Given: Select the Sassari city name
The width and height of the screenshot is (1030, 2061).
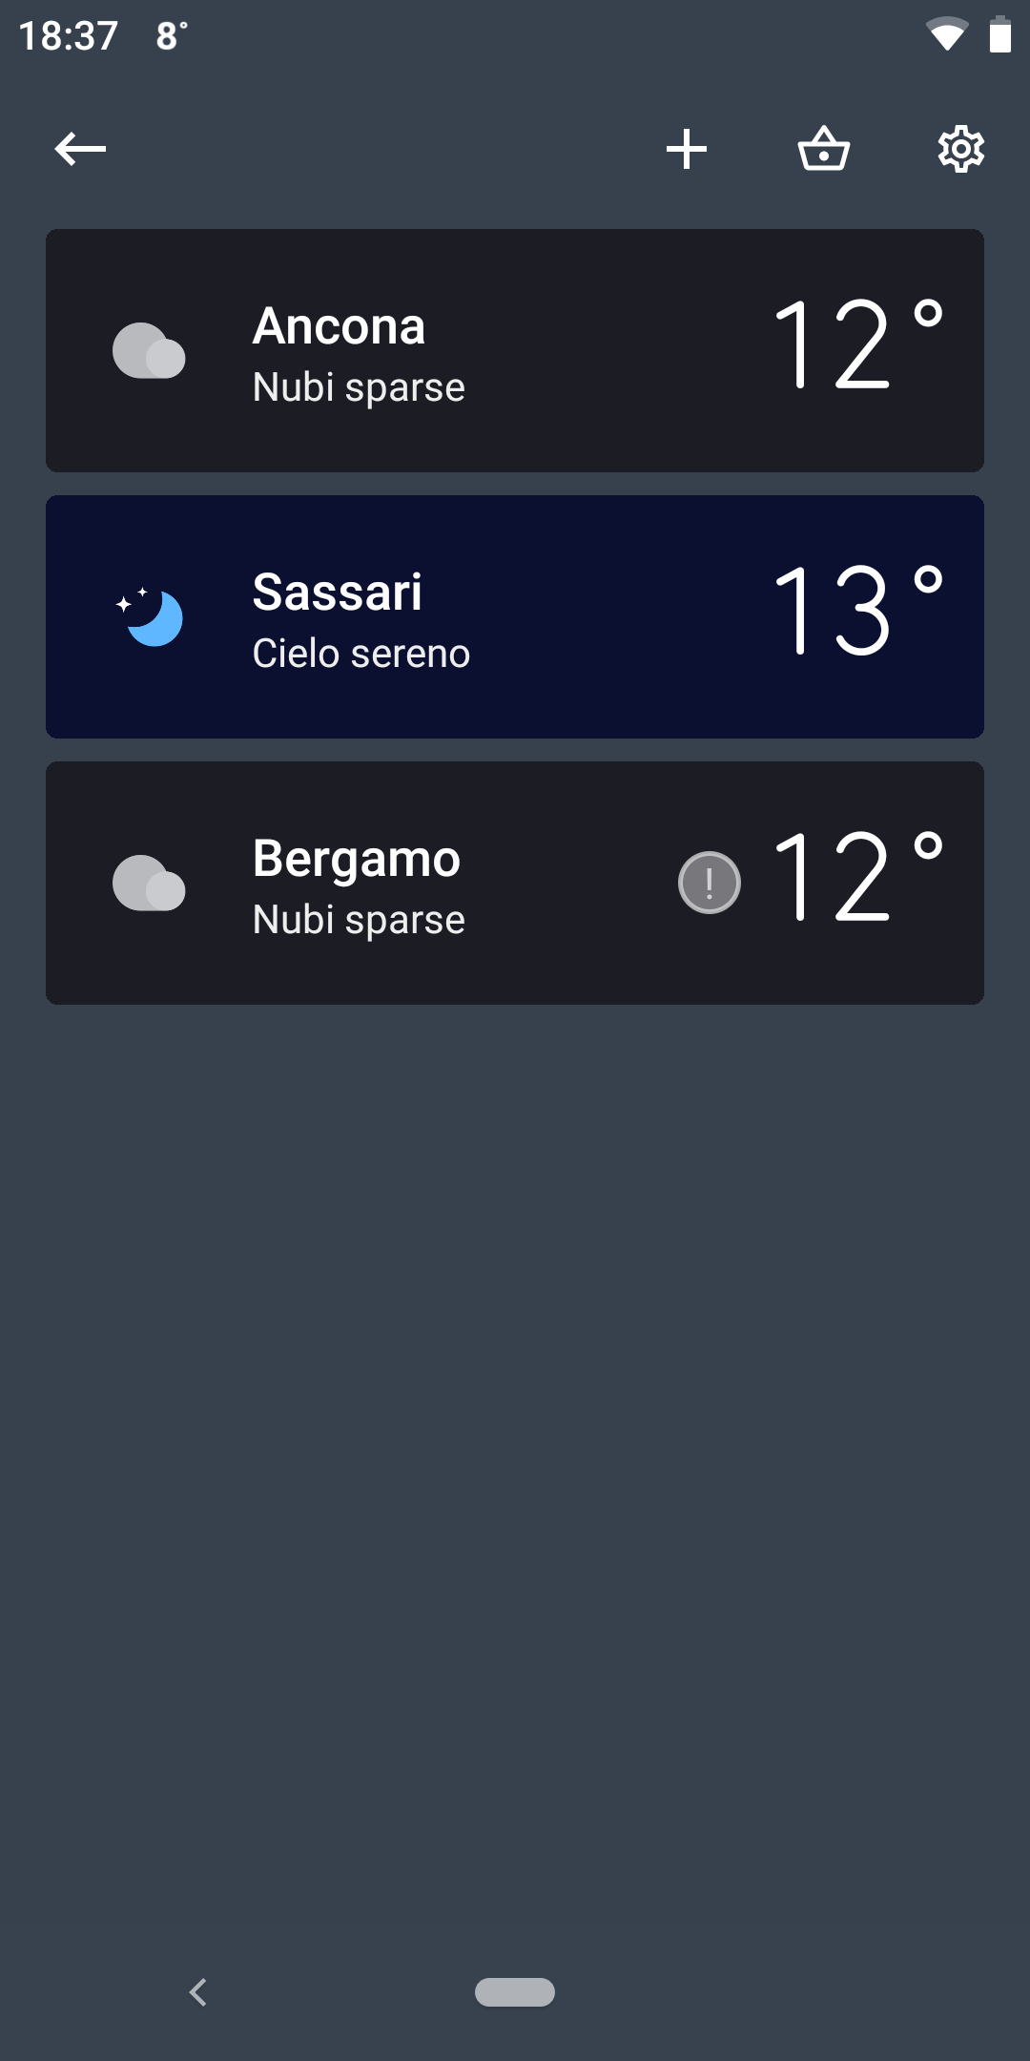Looking at the screenshot, I should (337, 593).
